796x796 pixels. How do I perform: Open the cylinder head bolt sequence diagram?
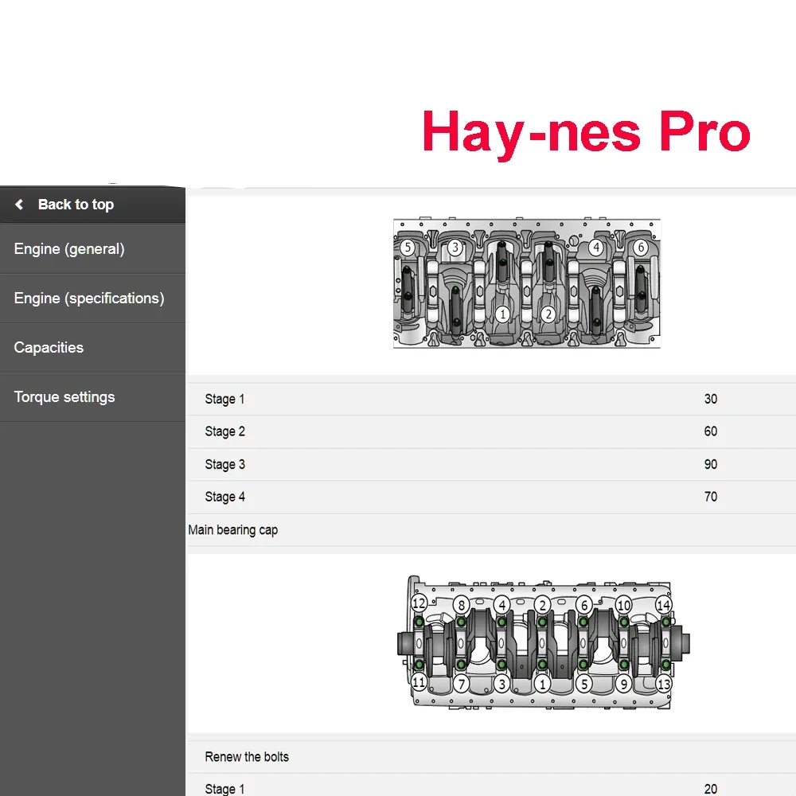click(527, 283)
